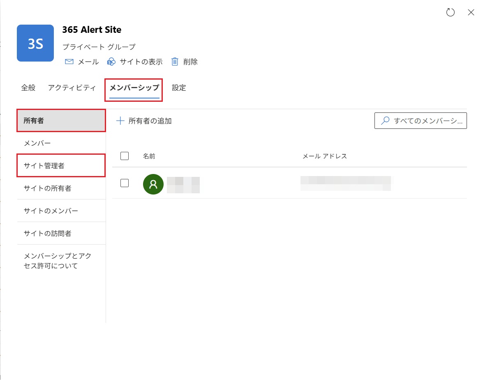Close the 365 Alert Site panel
This screenshot has height=380, width=483.
pos(471,12)
